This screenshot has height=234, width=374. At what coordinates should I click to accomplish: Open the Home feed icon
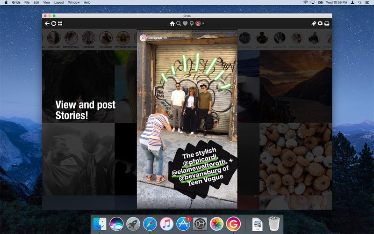click(172, 23)
